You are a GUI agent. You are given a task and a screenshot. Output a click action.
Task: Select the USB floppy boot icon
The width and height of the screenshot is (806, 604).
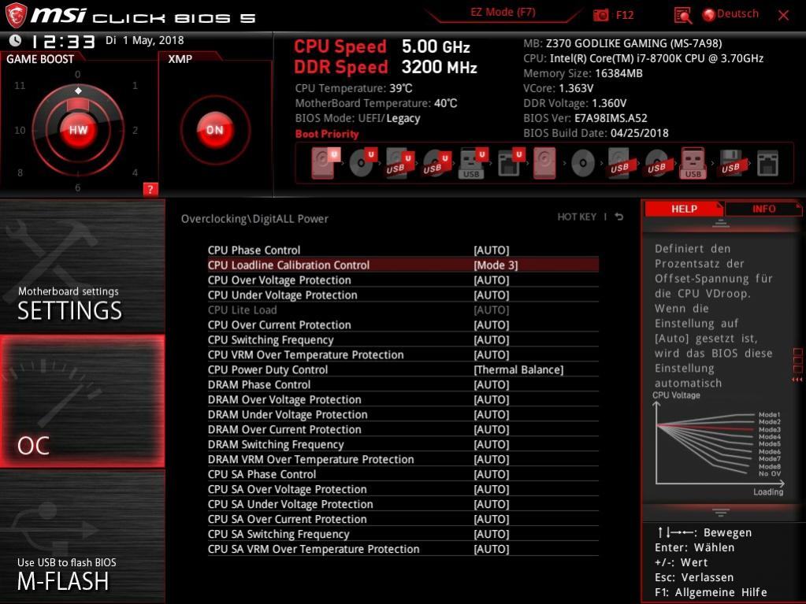point(731,163)
